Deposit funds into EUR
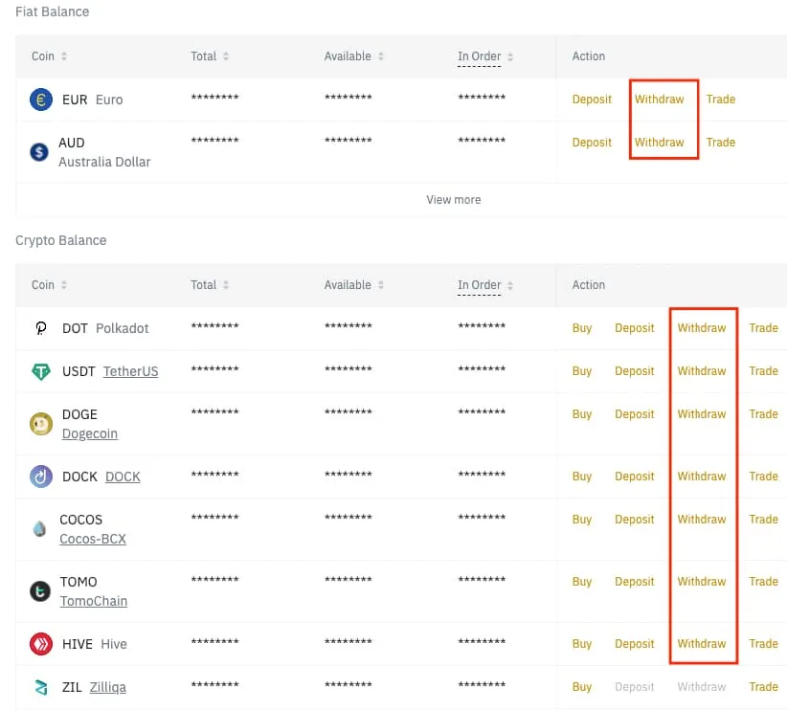Screen dimensions: 787x710 592,100
